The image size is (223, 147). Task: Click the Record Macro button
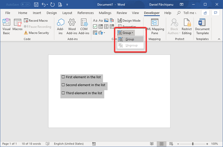coord(36,21)
